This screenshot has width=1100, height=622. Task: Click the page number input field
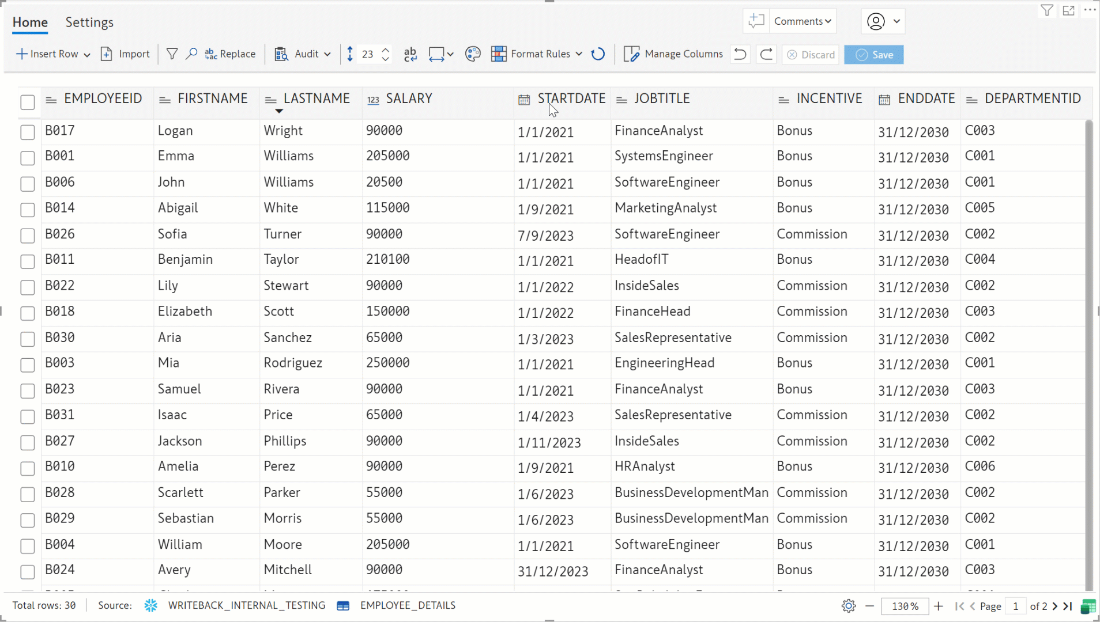pos(1016,606)
